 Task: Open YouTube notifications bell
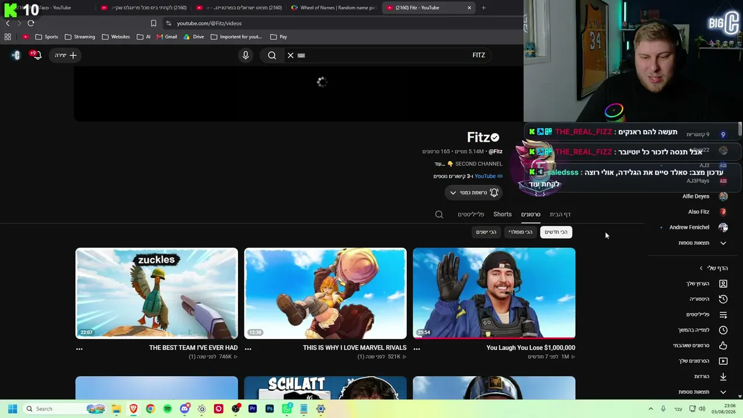click(37, 55)
